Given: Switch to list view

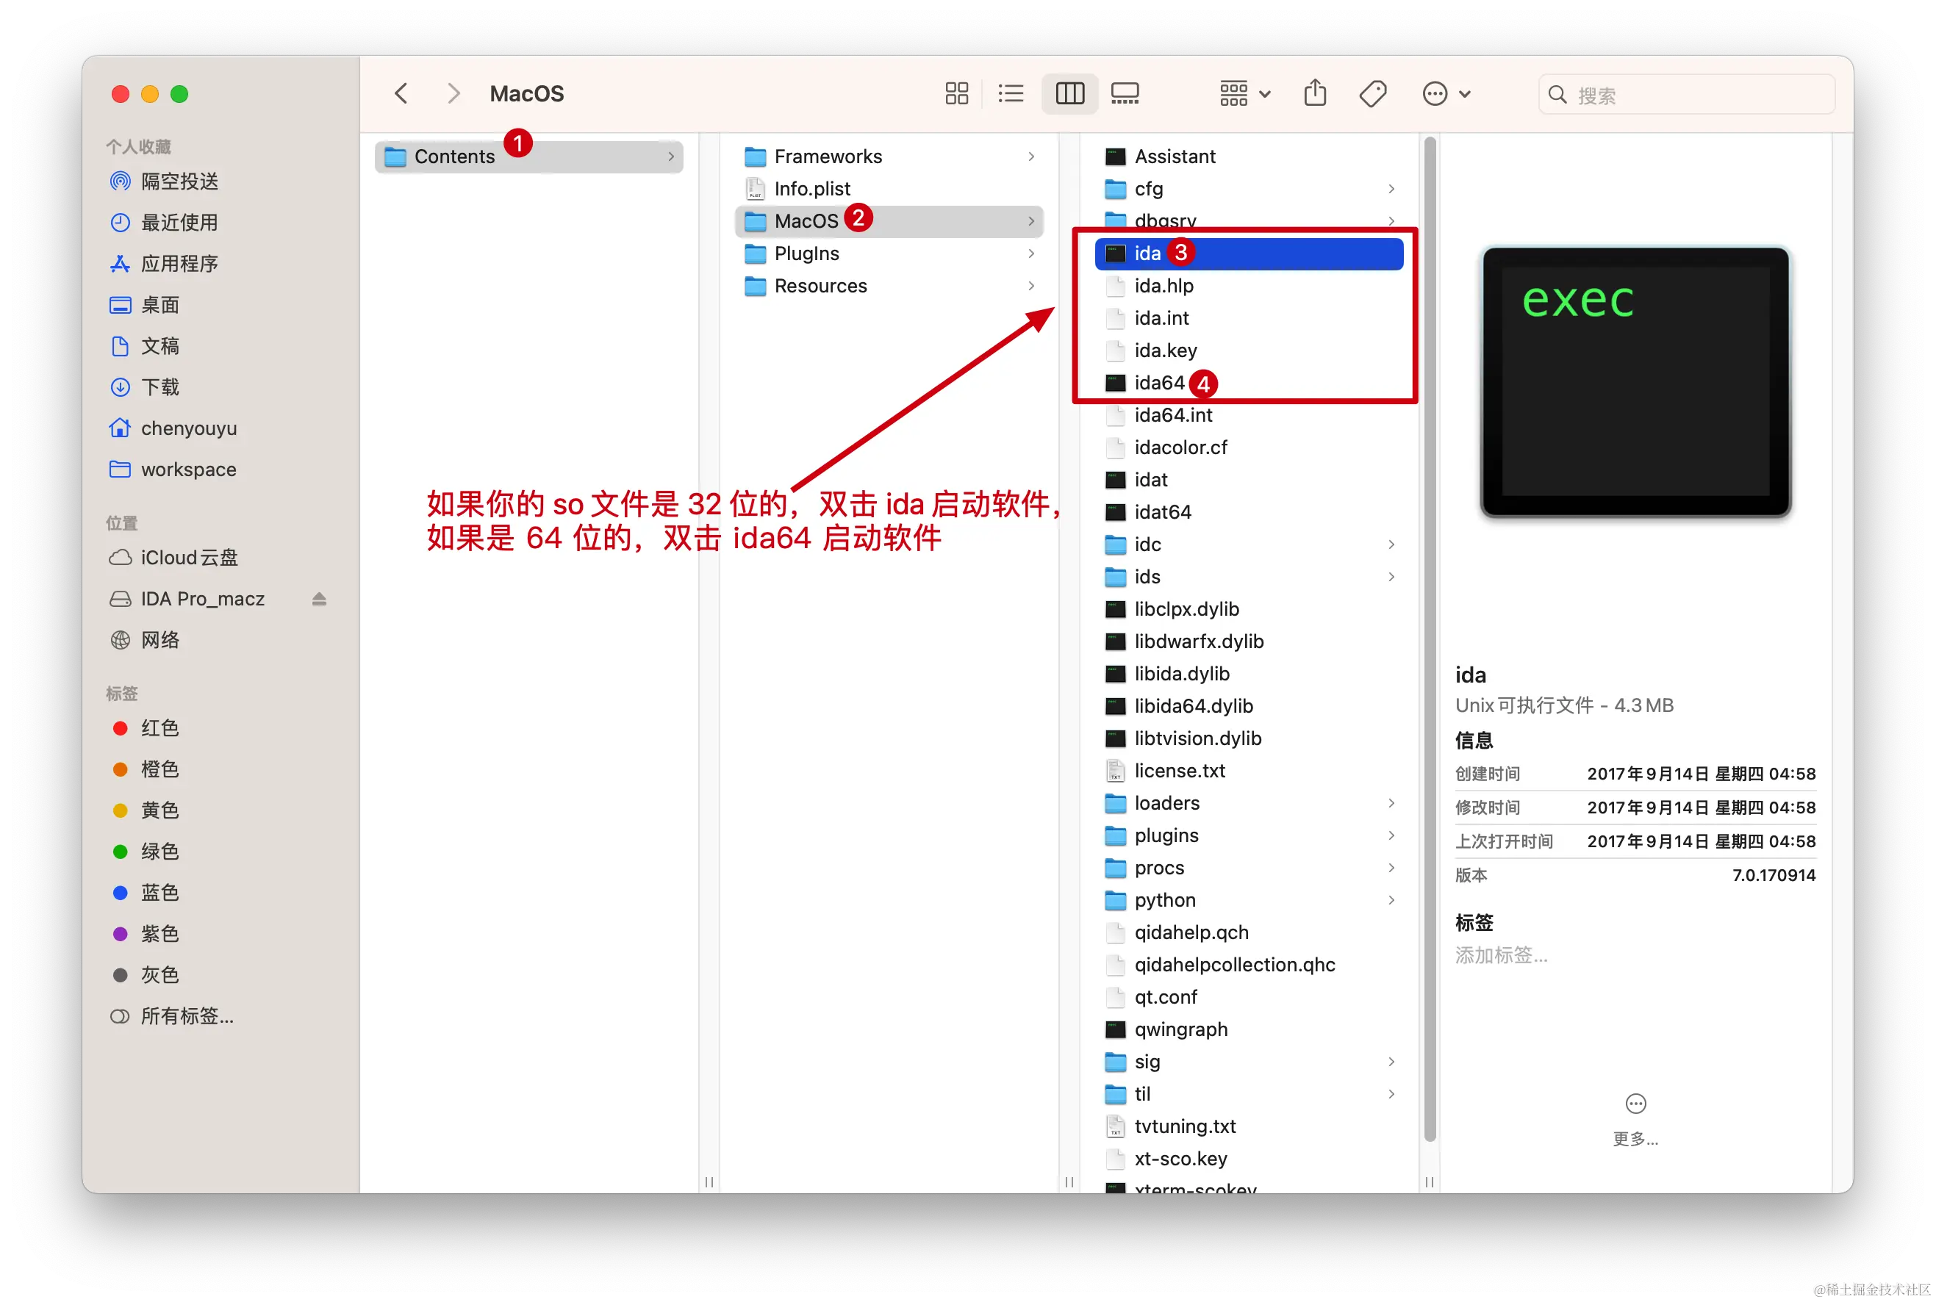Looking at the screenshot, I should pos(1010,94).
